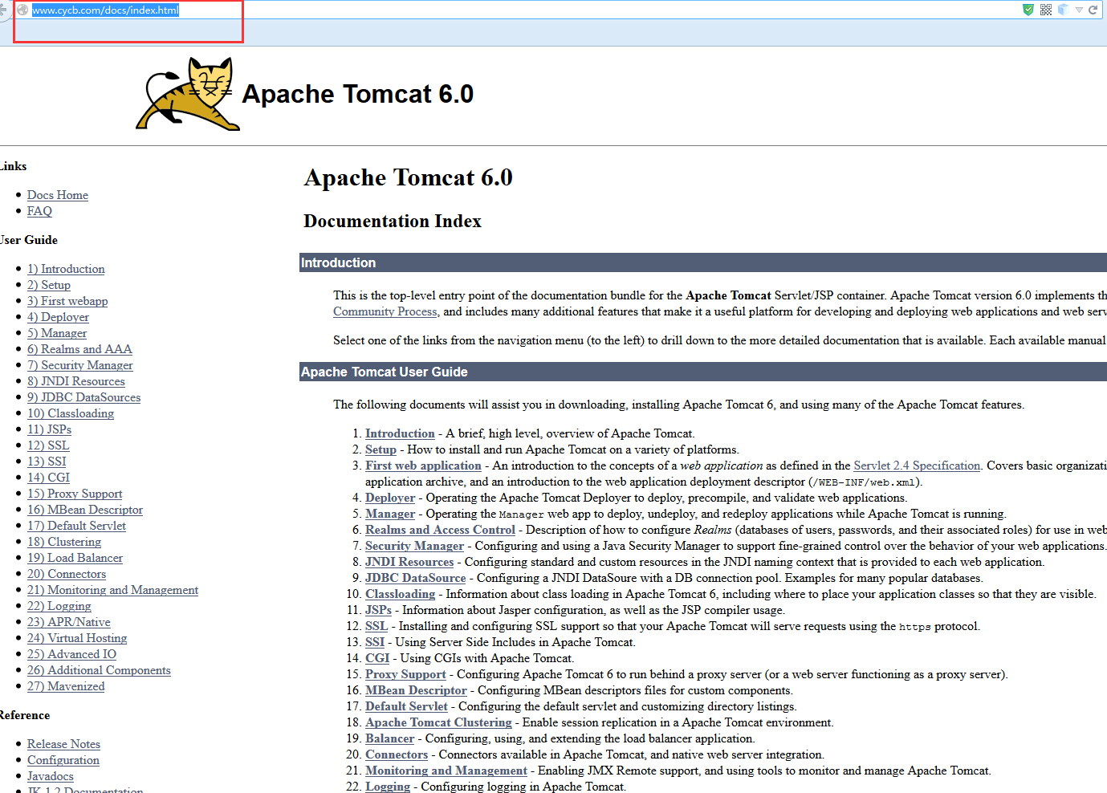Open sidebar link 15) Proxy Support
1107x793 pixels.
point(75,494)
